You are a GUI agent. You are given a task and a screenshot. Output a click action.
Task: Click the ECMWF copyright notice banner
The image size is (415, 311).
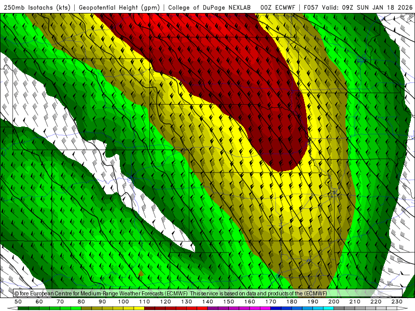208,293
